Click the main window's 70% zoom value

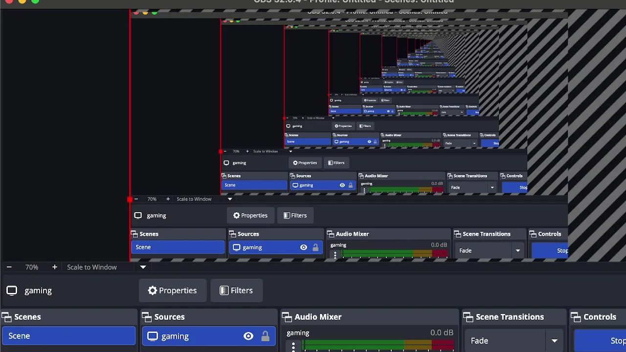click(x=32, y=267)
